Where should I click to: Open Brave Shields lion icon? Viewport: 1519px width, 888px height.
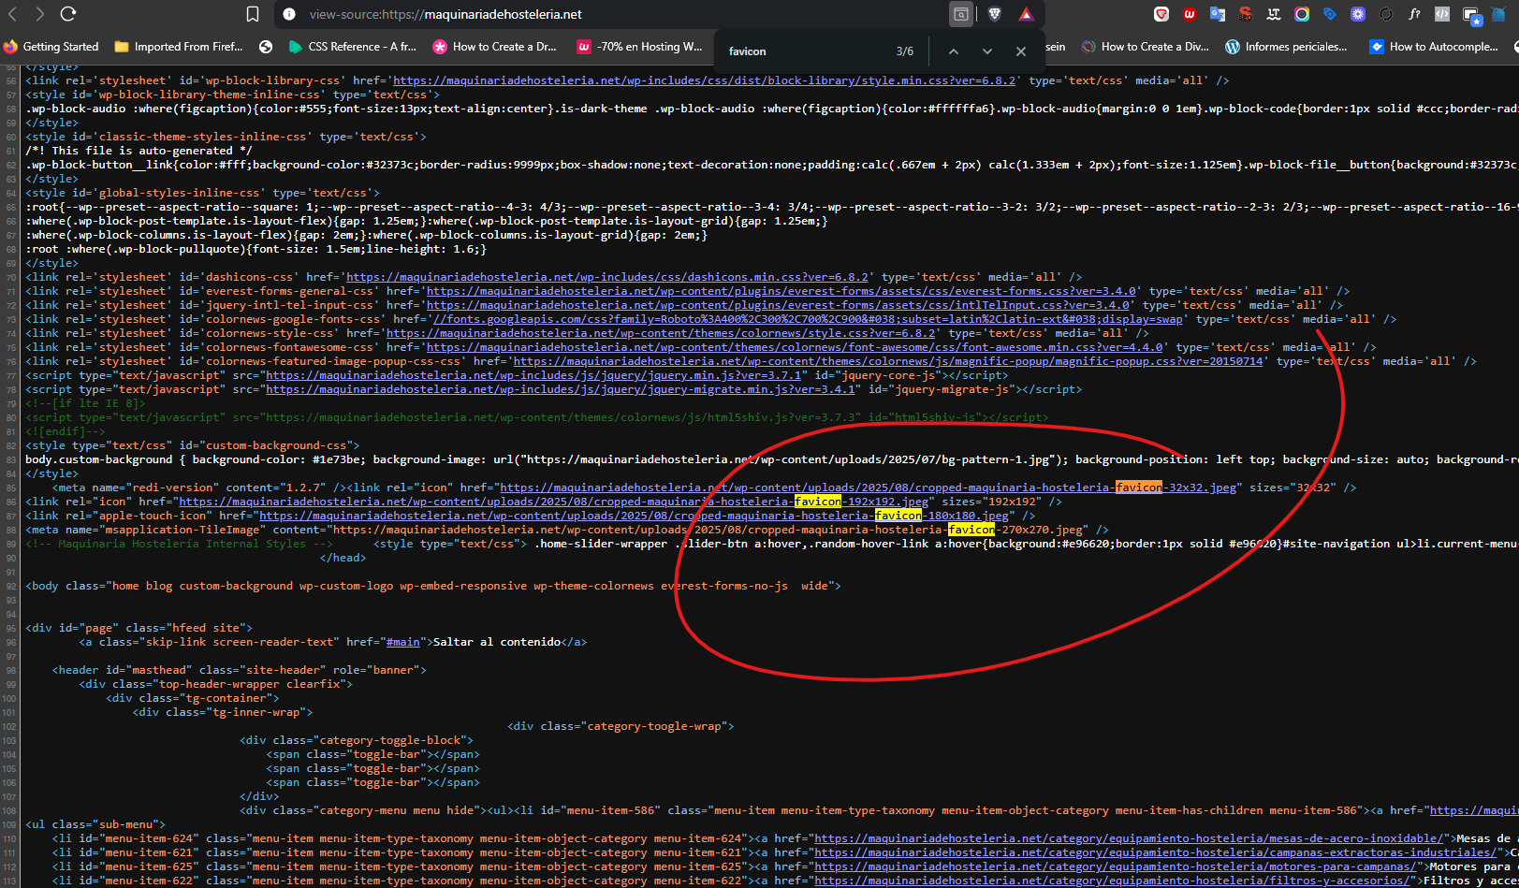[995, 14]
